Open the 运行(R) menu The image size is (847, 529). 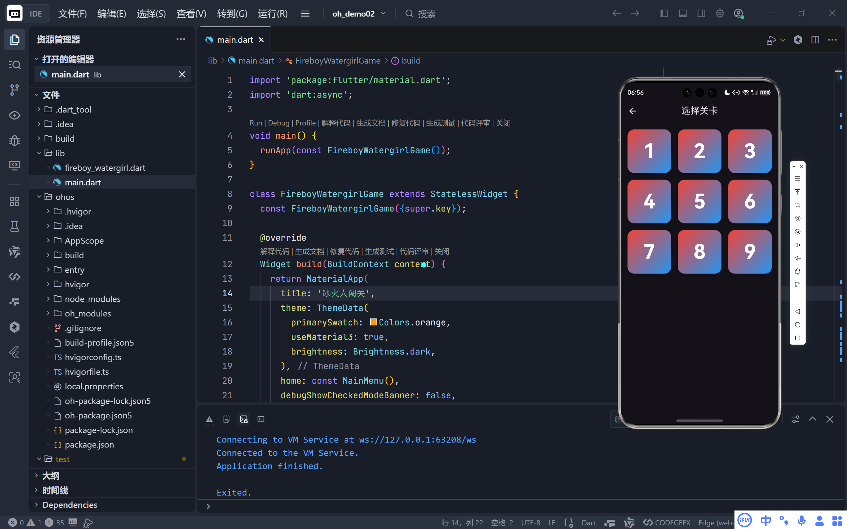point(273,14)
